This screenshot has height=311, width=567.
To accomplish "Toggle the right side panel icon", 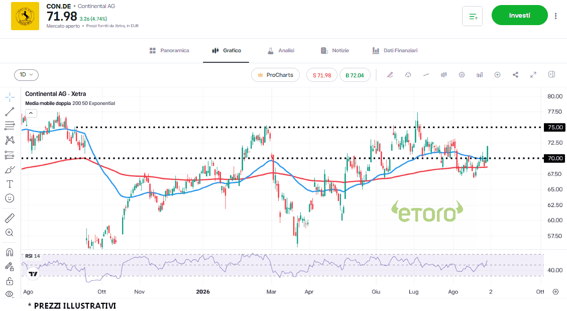I will 551,74.
